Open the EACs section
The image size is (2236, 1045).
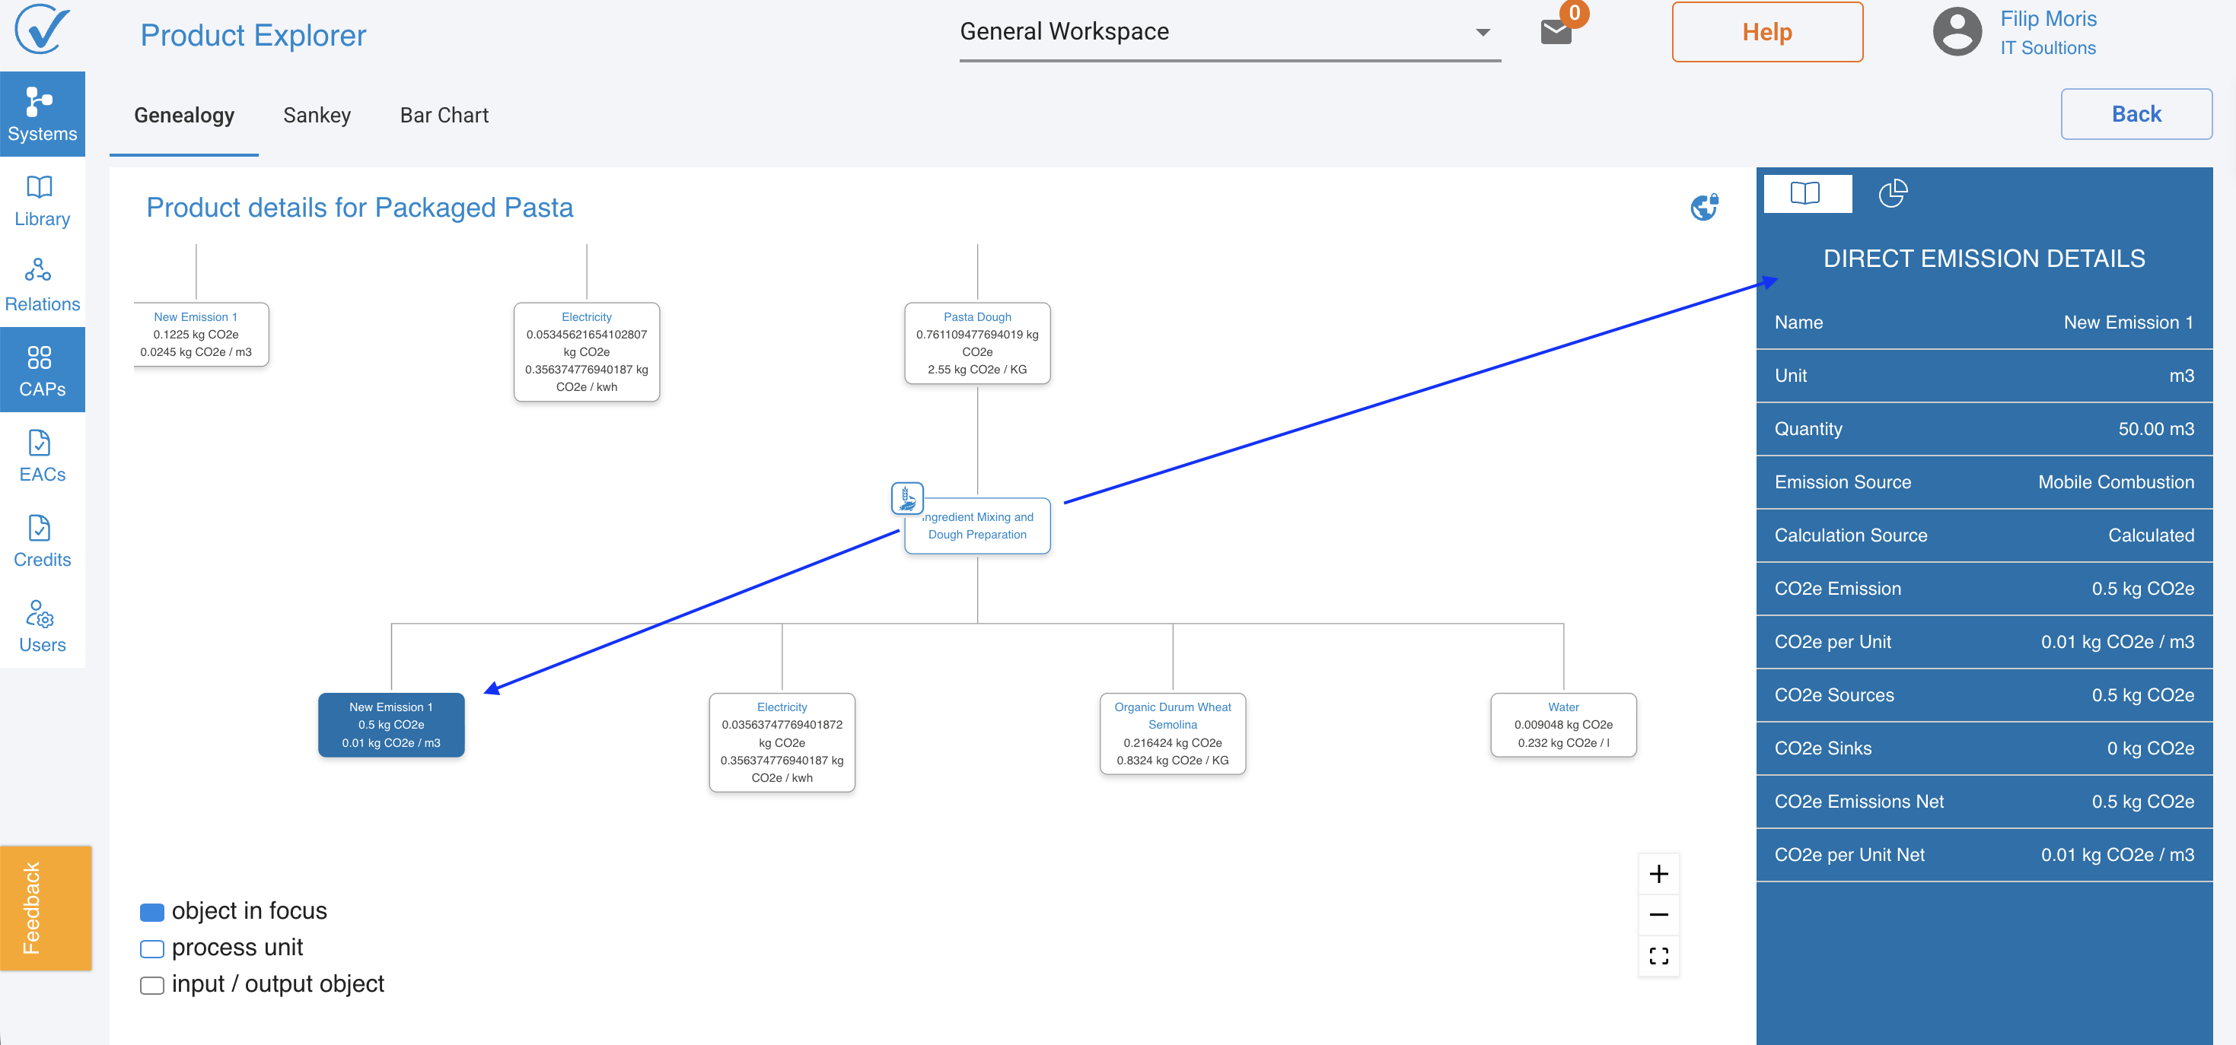point(42,454)
